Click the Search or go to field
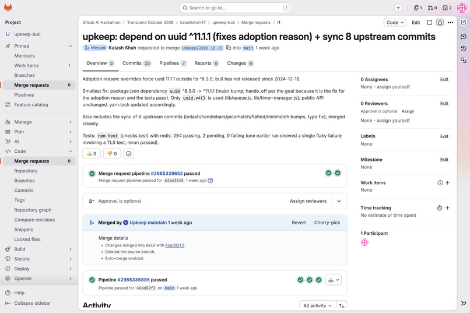 tap(236, 8)
